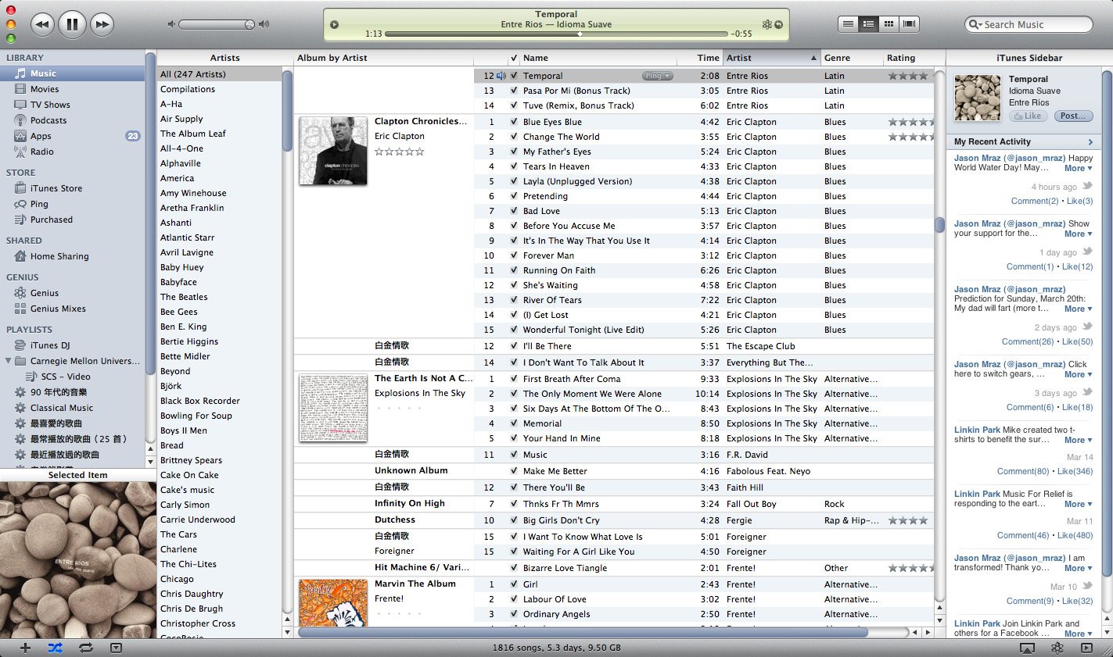This screenshot has height=657, width=1113.
Task: Uncheck the song Thnks Fr Th Mmrs
Action: [x=514, y=504]
